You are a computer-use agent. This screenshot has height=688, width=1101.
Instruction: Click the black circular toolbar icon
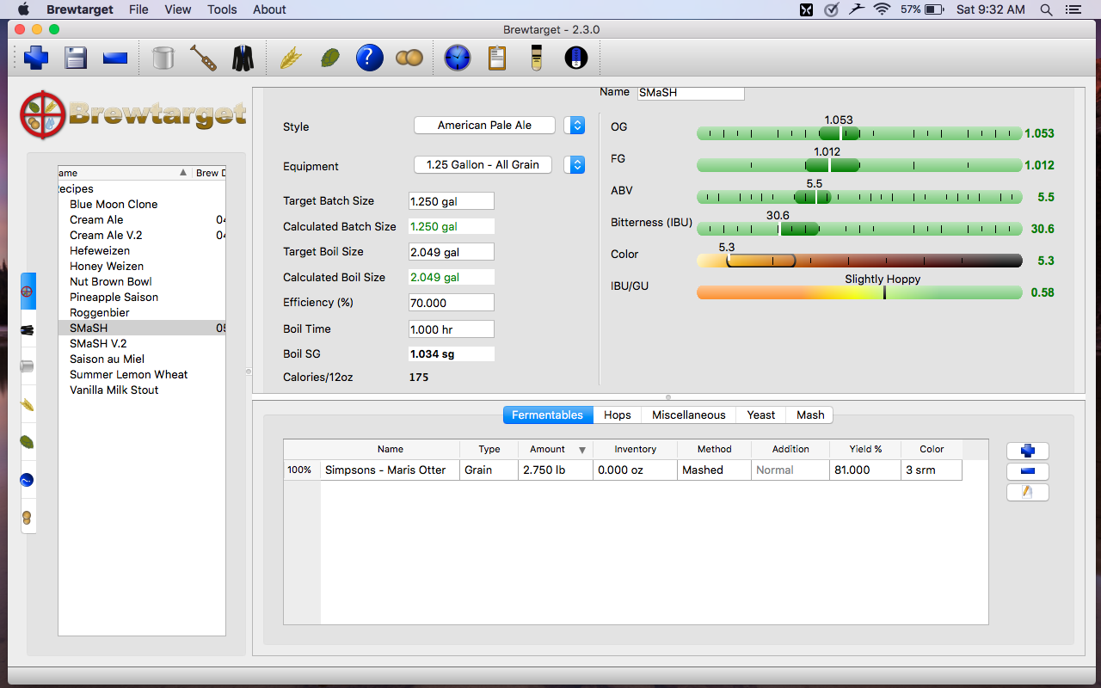tap(575, 58)
